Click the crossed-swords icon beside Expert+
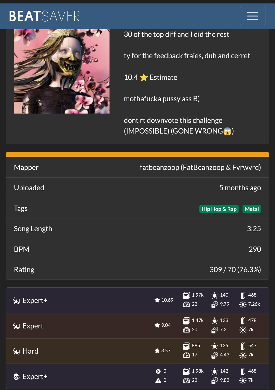The width and height of the screenshot is (275, 390). (x=16, y=300)
